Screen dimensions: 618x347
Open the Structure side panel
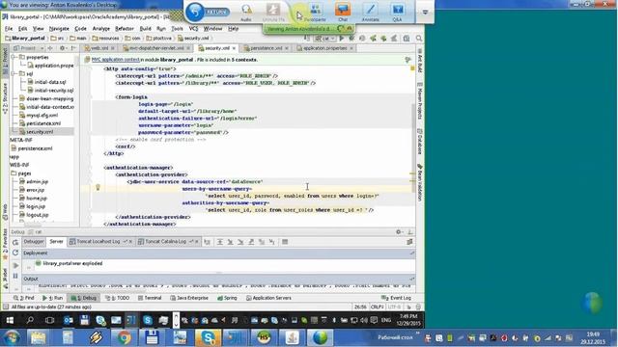pos(5,98)
